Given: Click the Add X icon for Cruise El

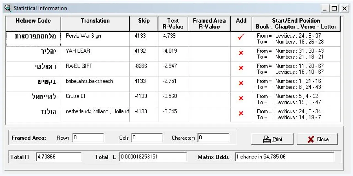Looking at the screenshot, I should (241, 98).
